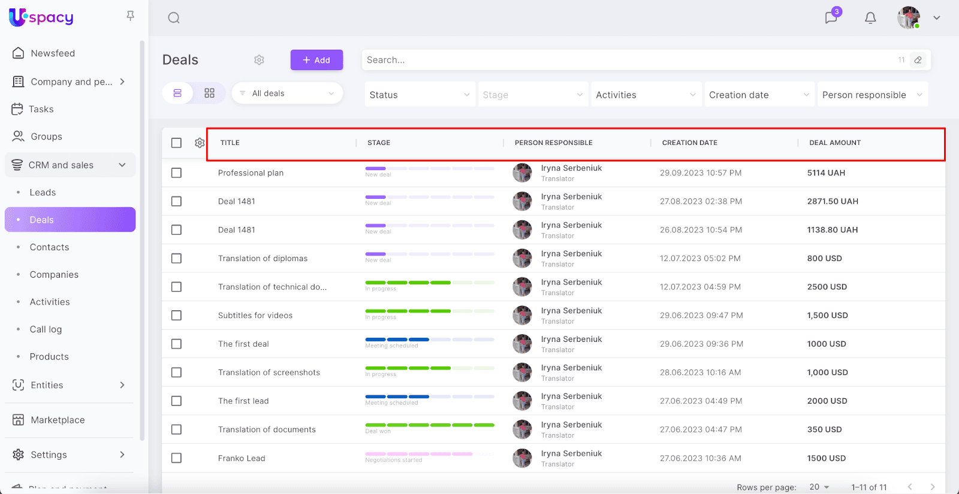Open the notifications bell
This screenshot has width=959, height=494.
pos(870,18)
